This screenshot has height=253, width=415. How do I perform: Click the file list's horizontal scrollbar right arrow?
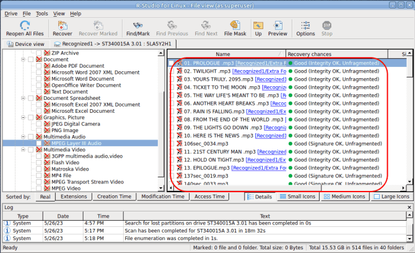(x=403, y=188)
